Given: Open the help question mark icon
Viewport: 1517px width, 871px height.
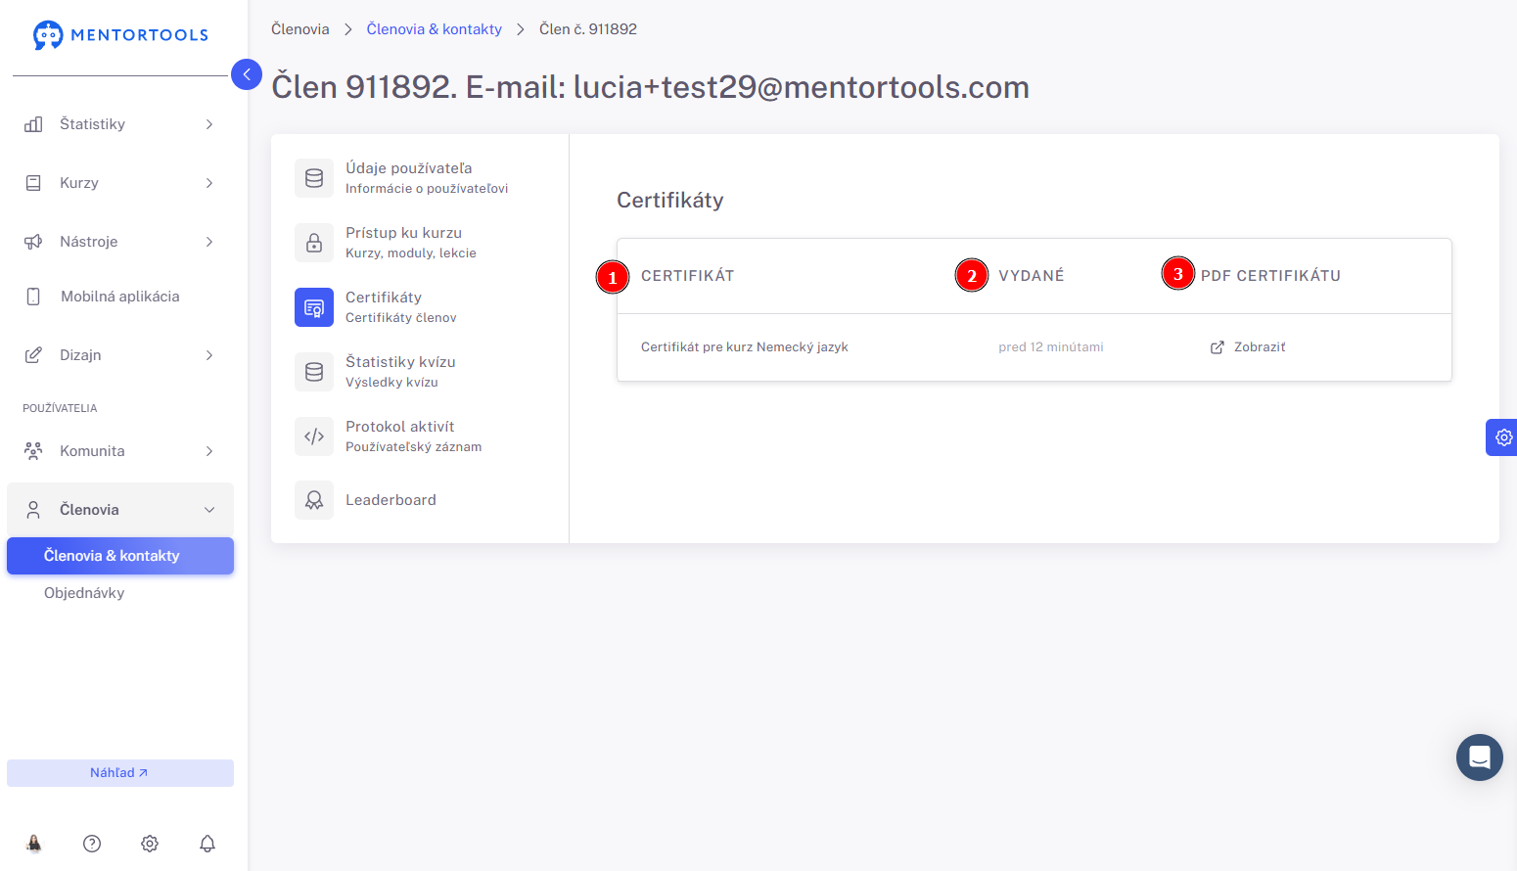Looking at the screenshot, I should tap(92, 844).
